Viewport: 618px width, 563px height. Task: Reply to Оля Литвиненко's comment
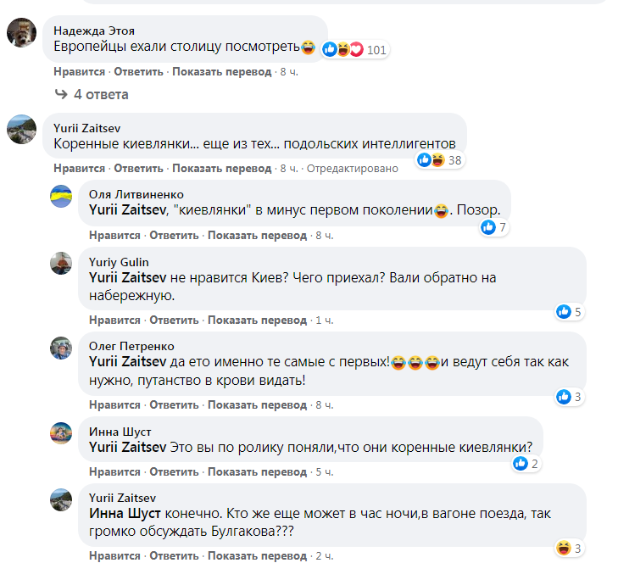(x=174, y=235)
